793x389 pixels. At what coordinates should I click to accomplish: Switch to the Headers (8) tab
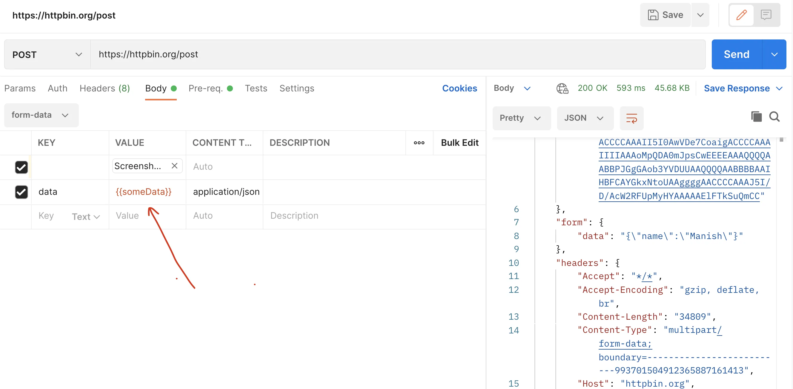(105, 88)
